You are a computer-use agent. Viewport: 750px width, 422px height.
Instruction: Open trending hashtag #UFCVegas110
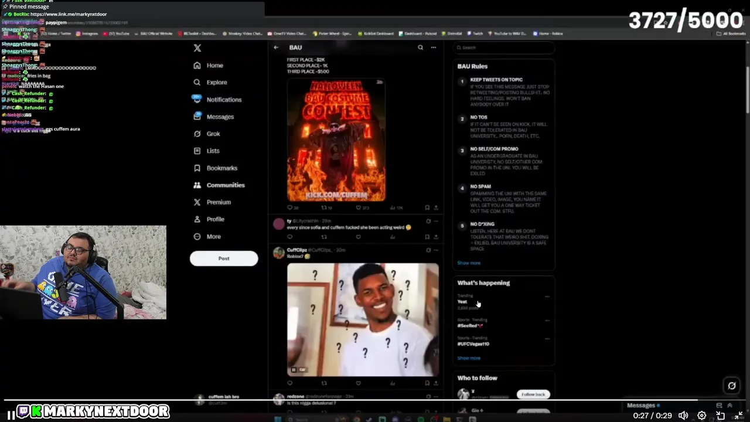click(x=473, y=344)
